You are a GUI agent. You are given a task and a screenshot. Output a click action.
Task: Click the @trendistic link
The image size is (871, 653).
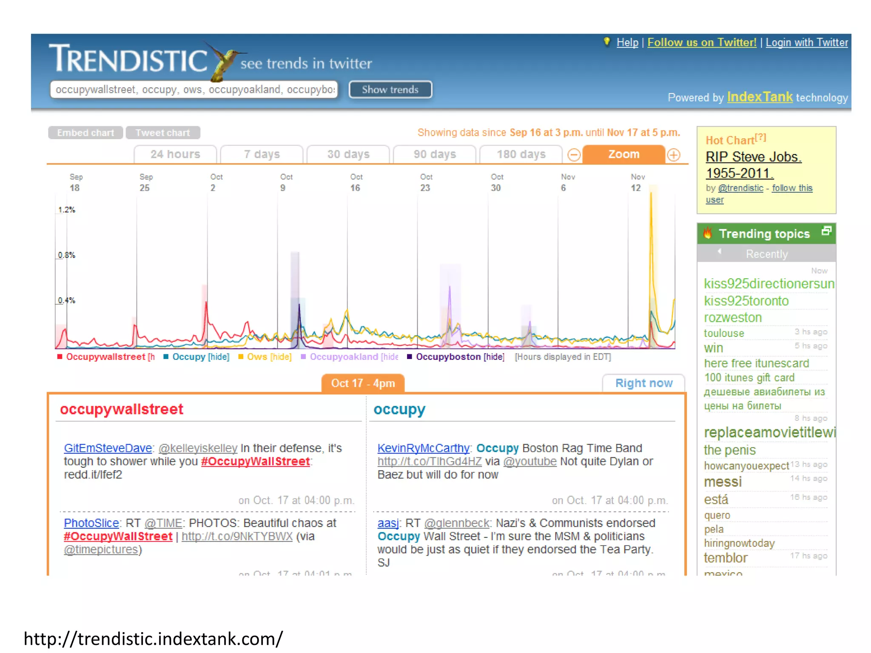740,188
